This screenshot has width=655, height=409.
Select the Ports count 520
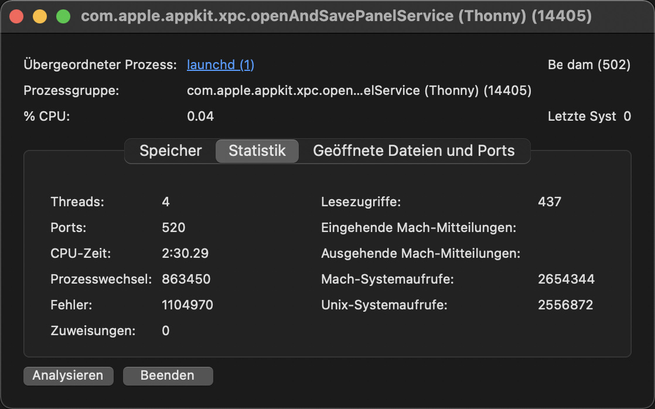click(x=173, y=227)
